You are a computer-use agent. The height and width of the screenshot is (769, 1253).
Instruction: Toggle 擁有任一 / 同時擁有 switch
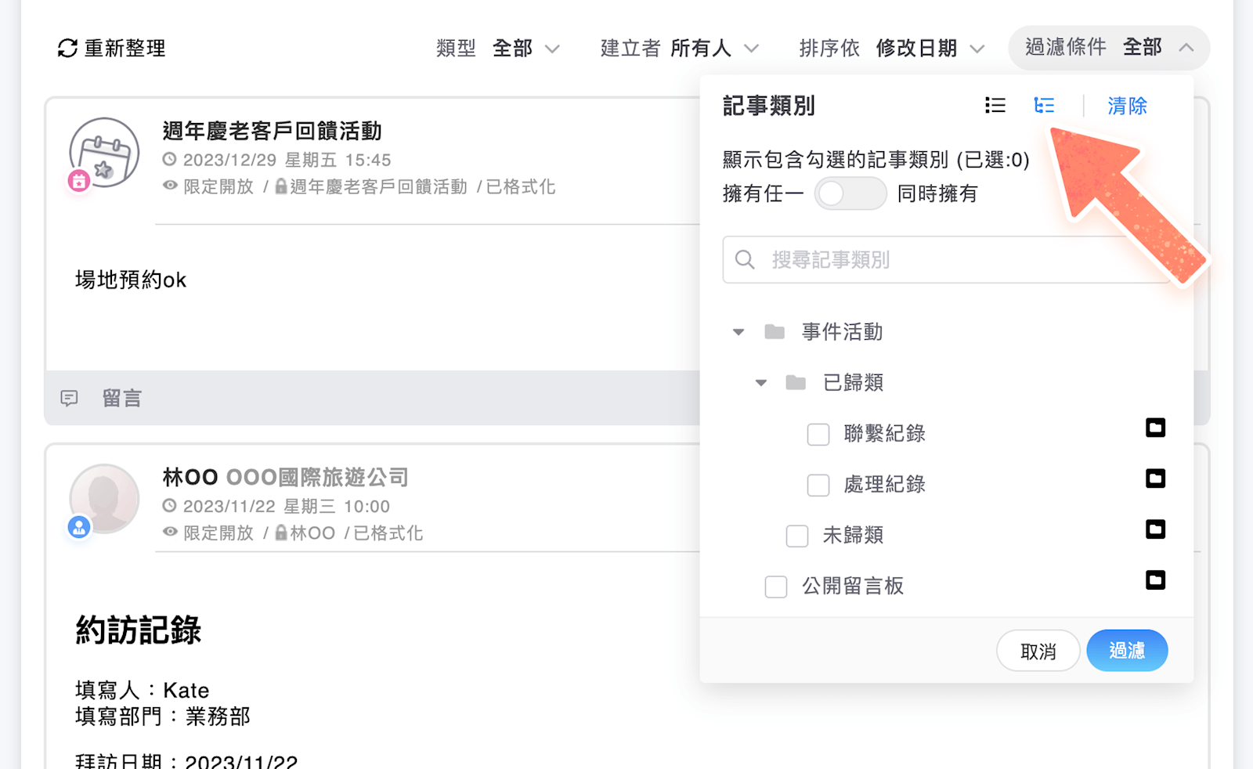[x=850, y=193]
